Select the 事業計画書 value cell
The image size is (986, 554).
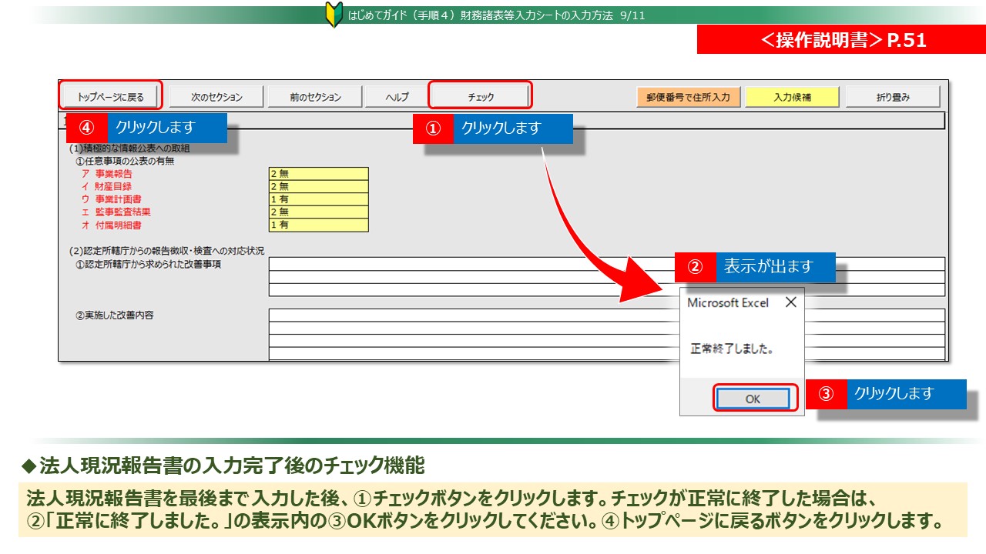pyautogui.click(x=318, y=199)
